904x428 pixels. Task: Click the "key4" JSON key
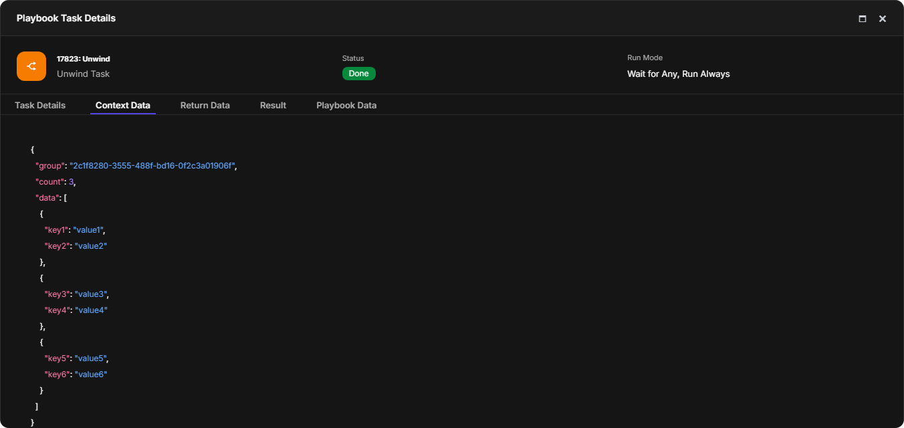[x=57, y=310]
